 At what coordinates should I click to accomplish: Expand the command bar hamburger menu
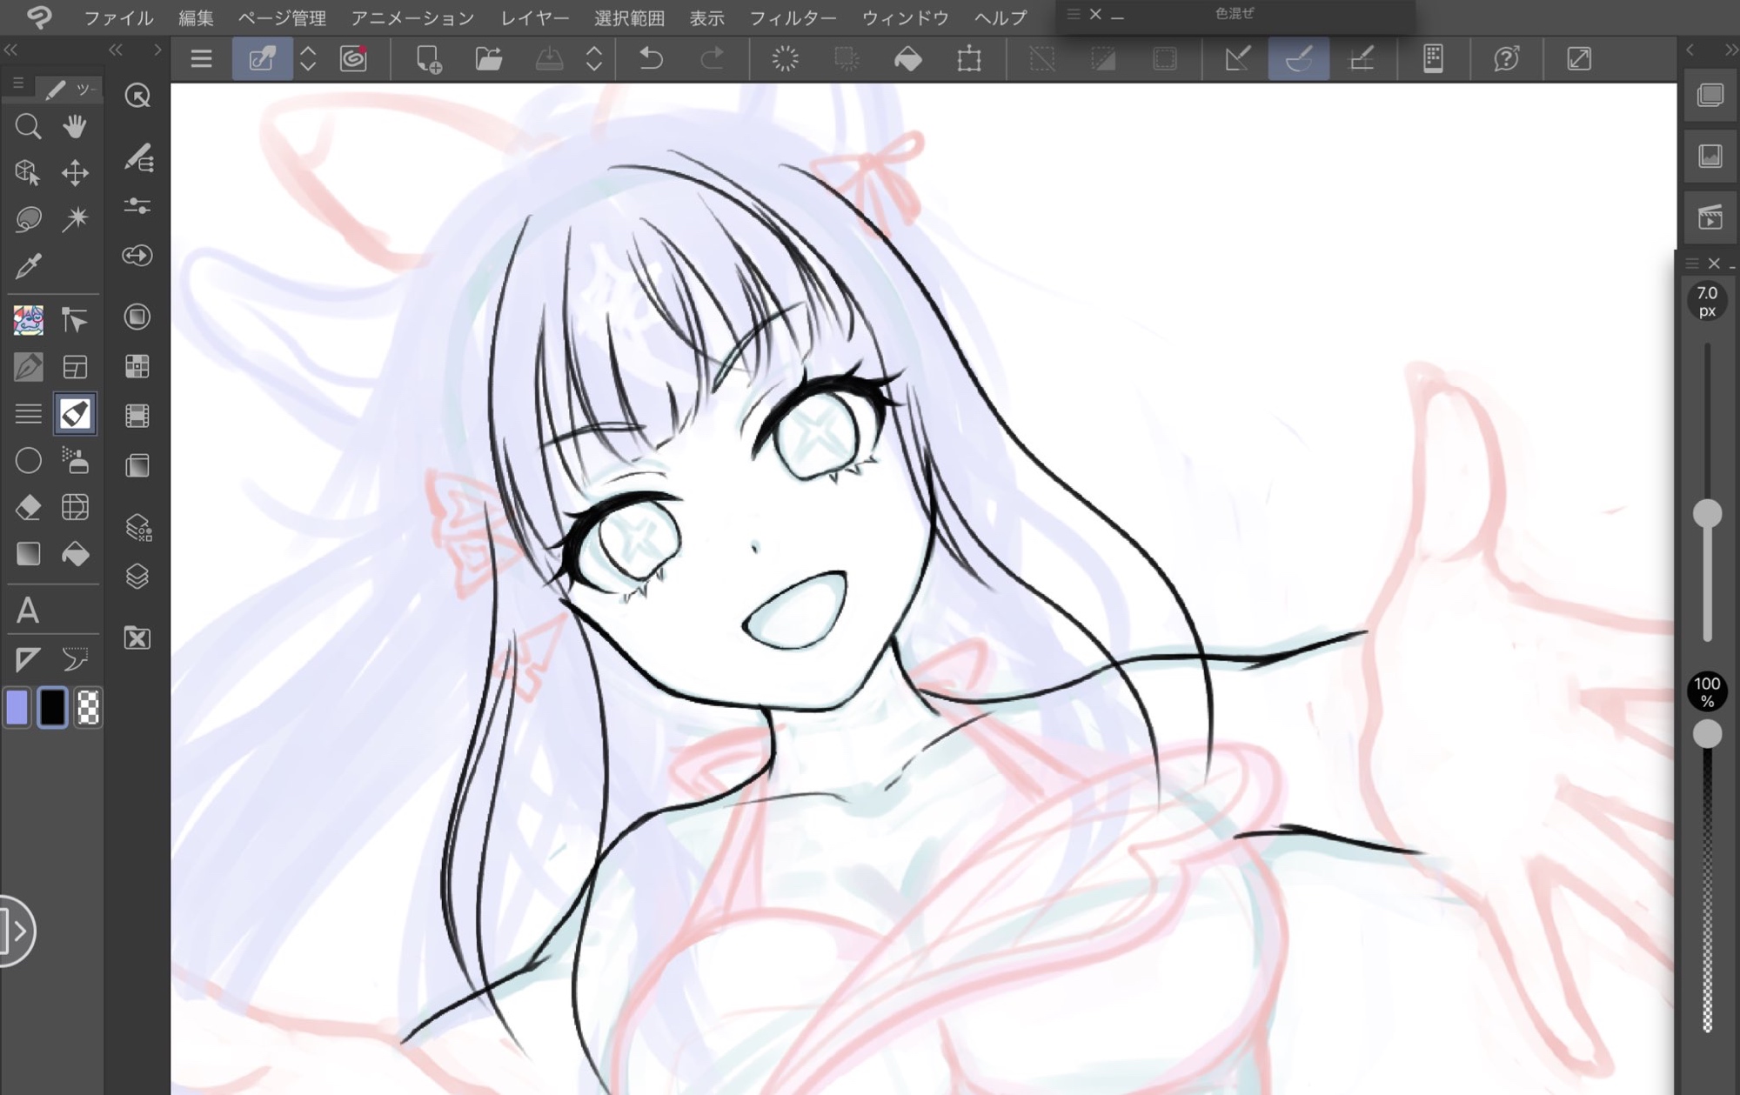click(201, 59)
